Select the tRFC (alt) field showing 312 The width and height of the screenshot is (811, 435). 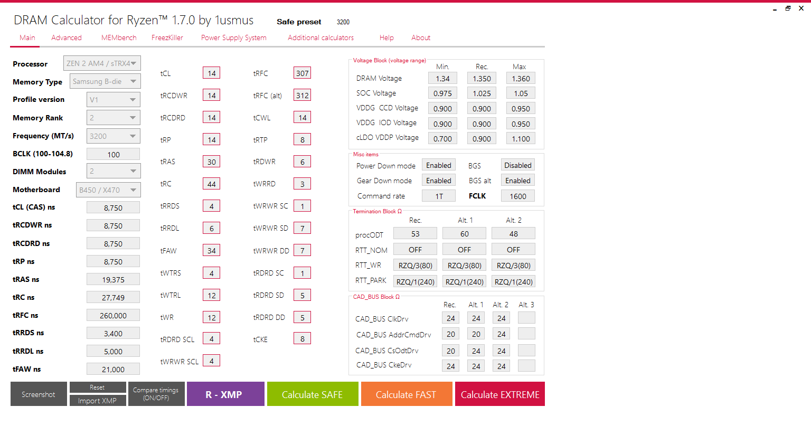(302, 95)
